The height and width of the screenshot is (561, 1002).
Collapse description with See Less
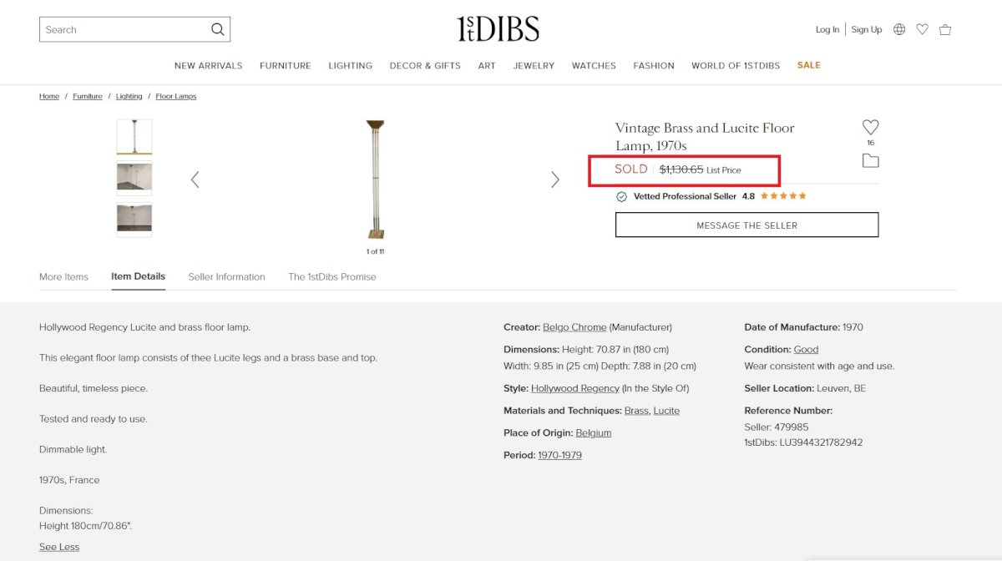59,547
